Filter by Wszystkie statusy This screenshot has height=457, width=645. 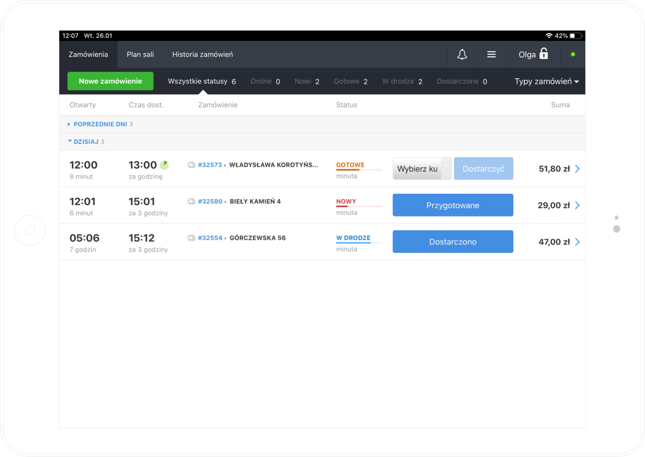[202, 82]
